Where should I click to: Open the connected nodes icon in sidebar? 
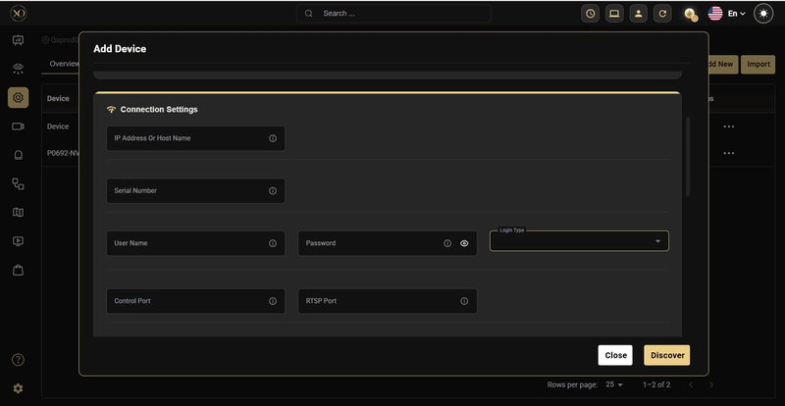tap(18, 183)
